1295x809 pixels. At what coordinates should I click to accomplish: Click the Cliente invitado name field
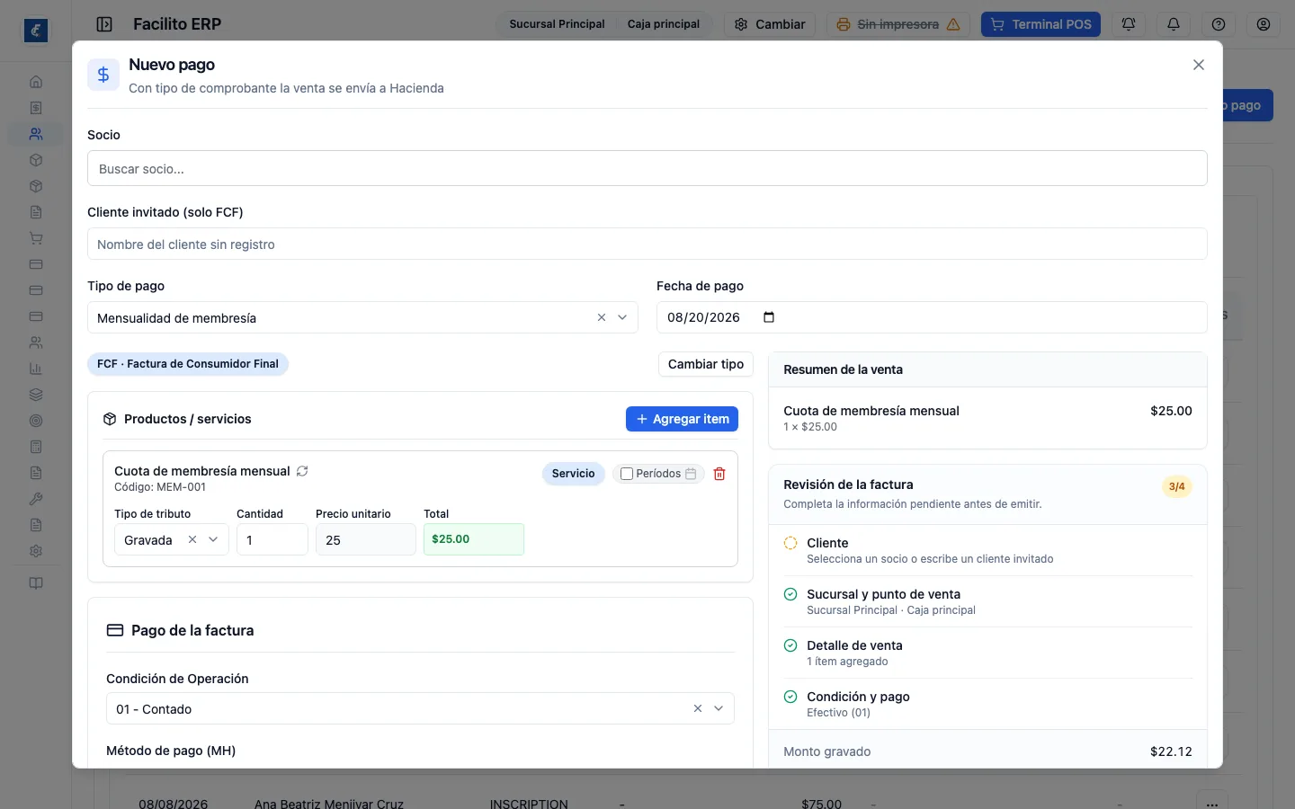point(647,244)
